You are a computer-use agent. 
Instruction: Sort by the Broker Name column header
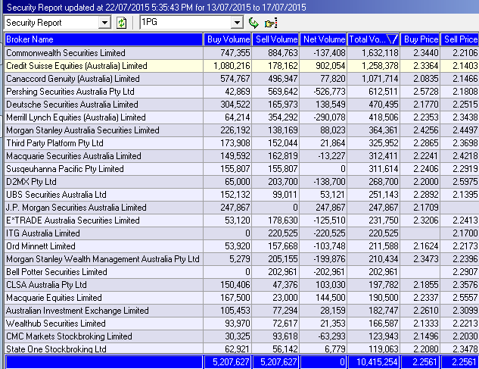[x=104, y=39]
